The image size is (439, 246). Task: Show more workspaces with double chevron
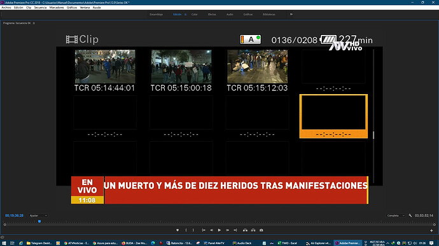click(x=291, y=14)
